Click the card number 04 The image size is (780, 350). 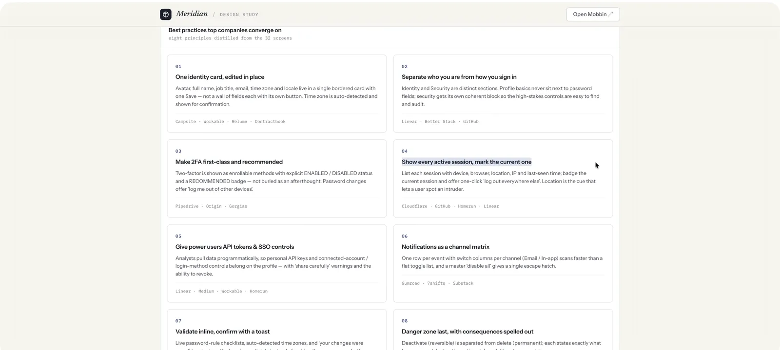405,151
